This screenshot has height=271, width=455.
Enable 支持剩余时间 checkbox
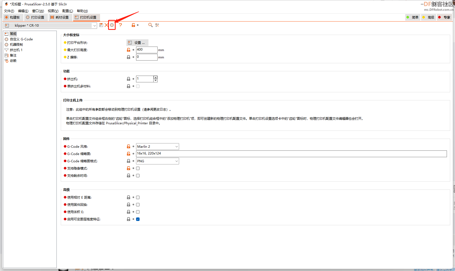click(x=138, y=175)
